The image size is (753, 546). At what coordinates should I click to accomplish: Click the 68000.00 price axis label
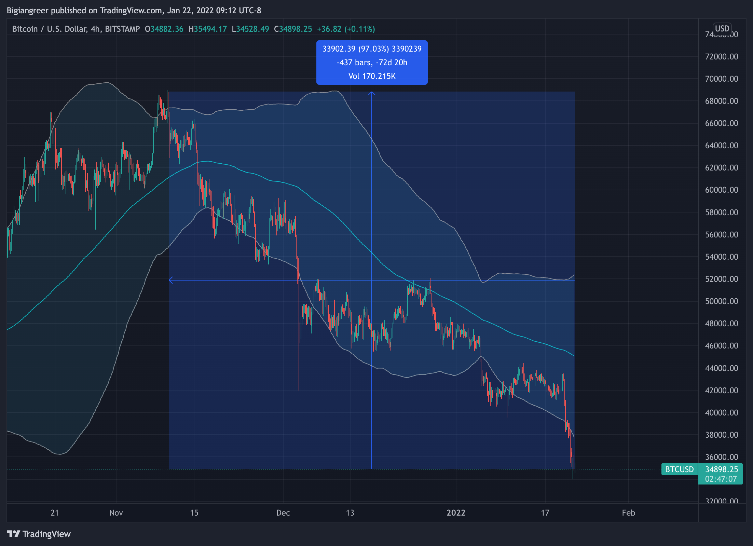pos(721,101)
